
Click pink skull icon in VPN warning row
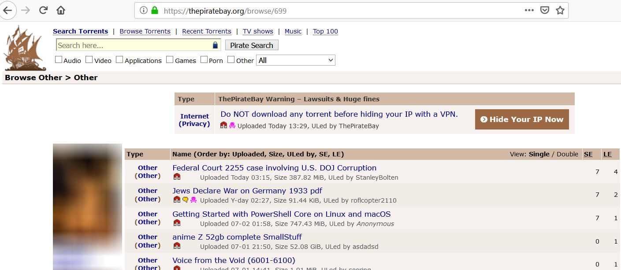tap(232, 126)
